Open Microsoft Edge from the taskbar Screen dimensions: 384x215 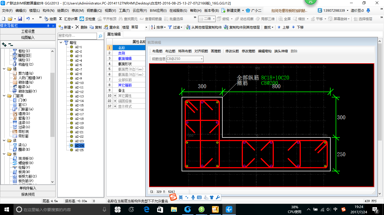pos(146,209)
